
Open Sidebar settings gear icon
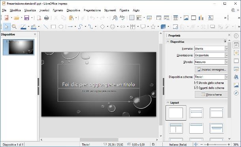click(236, 36)
